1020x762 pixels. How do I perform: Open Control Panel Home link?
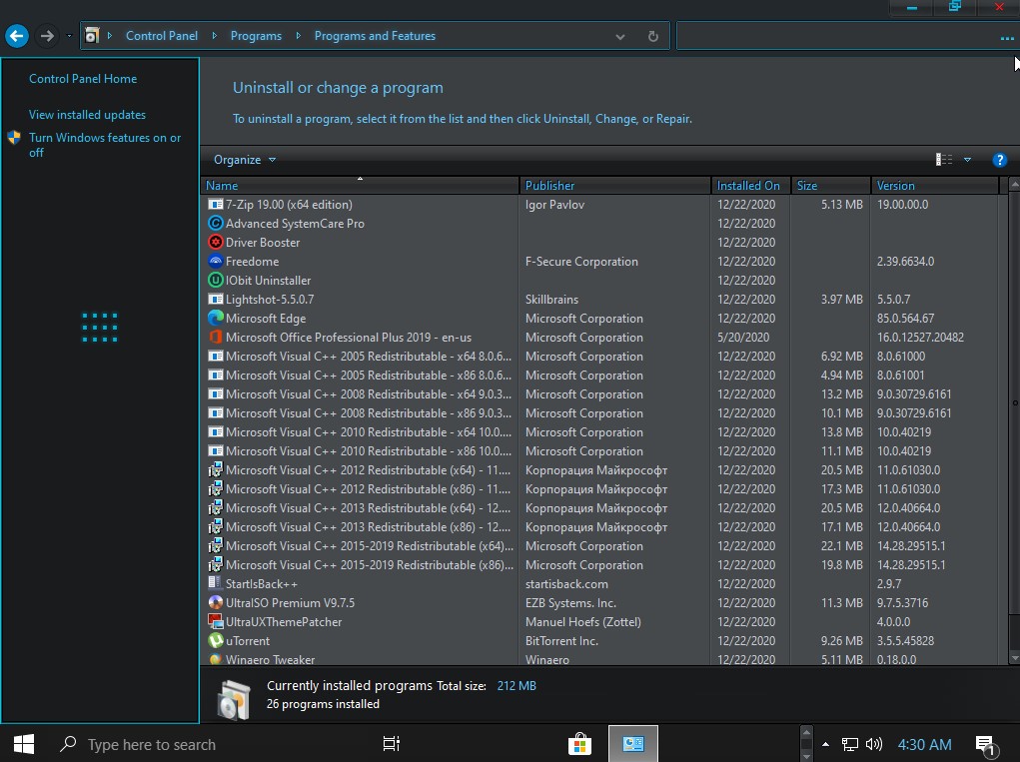click(83, 79)
